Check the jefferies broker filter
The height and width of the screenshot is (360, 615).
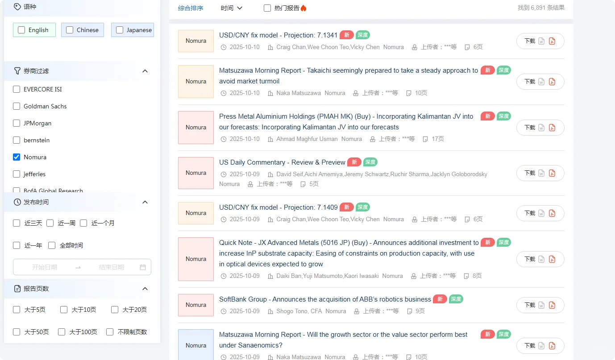click(17, 174)
